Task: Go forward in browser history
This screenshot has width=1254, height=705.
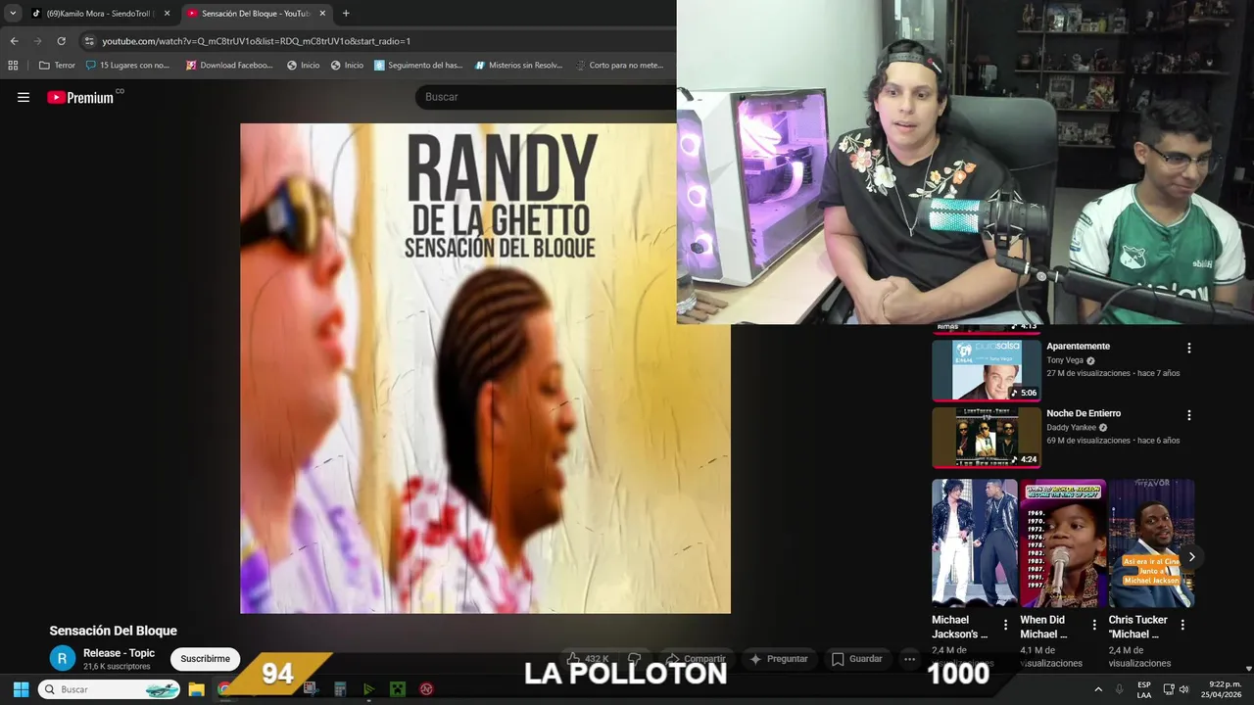Action: 37,41
